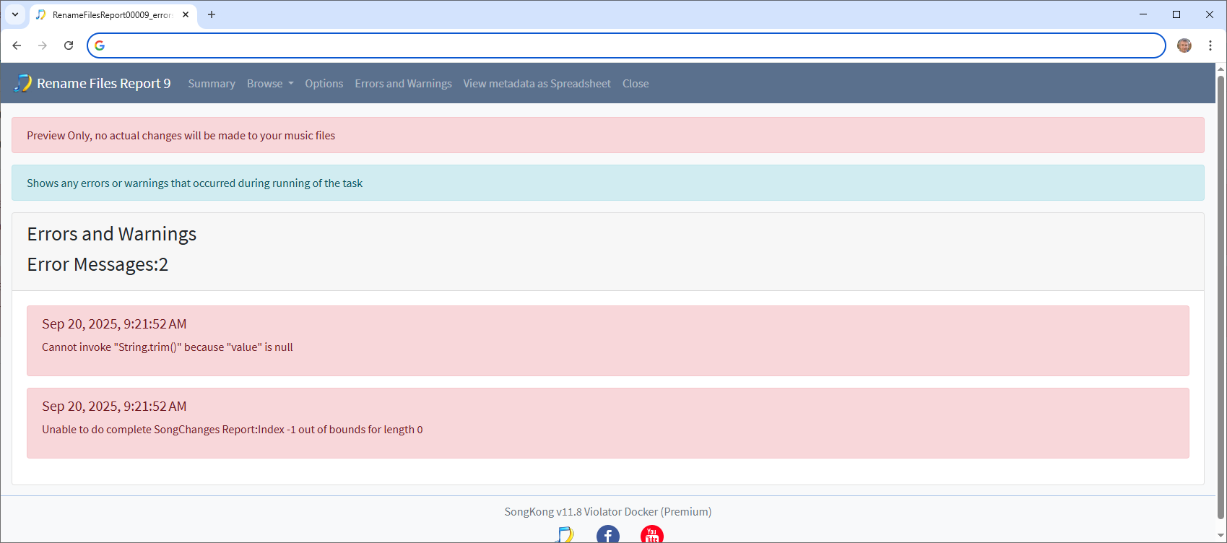Close the RenameFilesReport00009 browser tab
1227x543 pixels.
pos(186,14)
